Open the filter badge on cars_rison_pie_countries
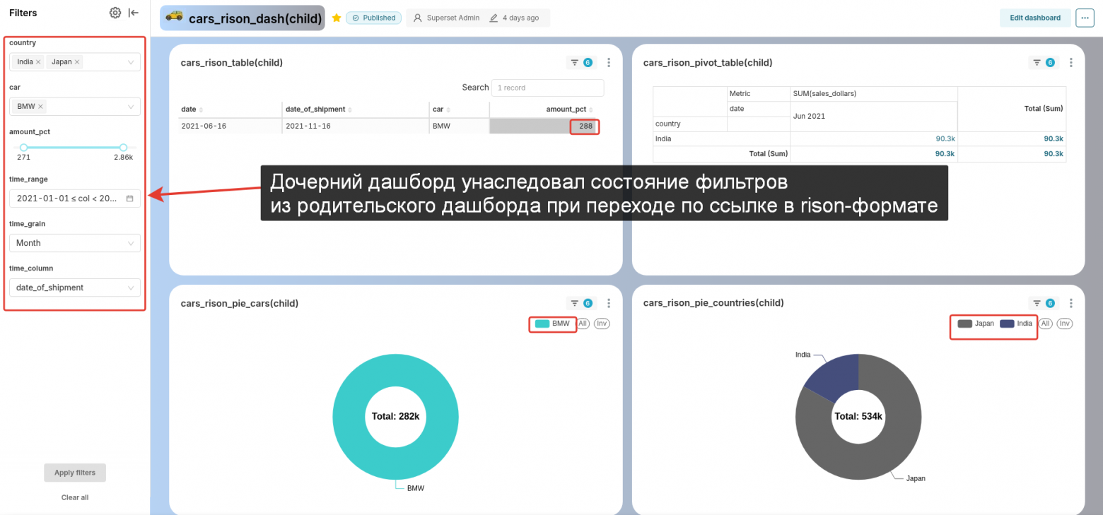This screenshot has width=1103, height=515. tap(1043, 302)
